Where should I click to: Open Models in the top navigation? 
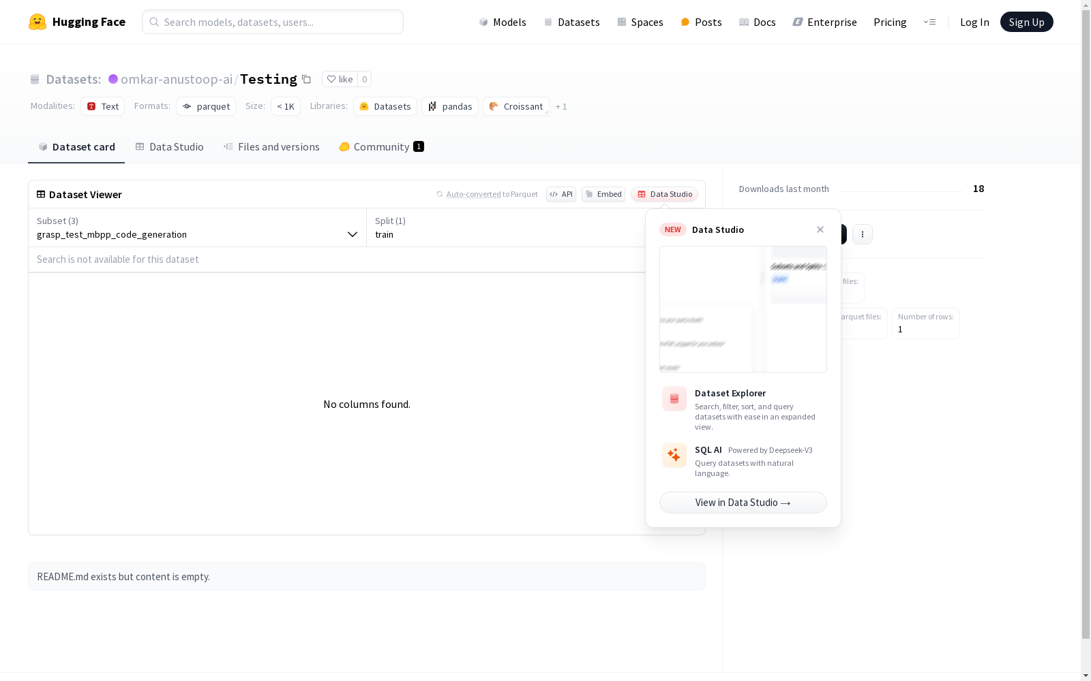[503, 22]
